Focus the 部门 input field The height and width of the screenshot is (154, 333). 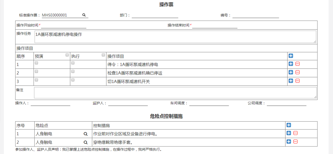(155, 15)
